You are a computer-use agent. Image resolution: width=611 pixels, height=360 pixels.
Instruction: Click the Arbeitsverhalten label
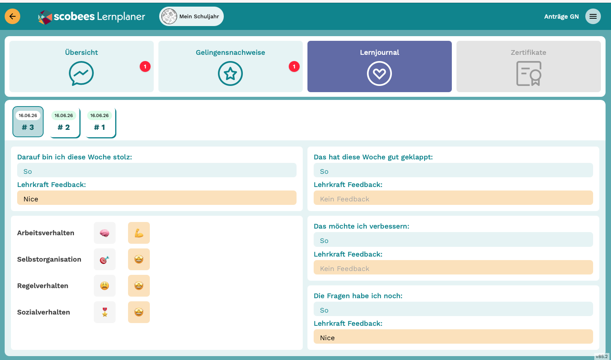coord(46,233)
